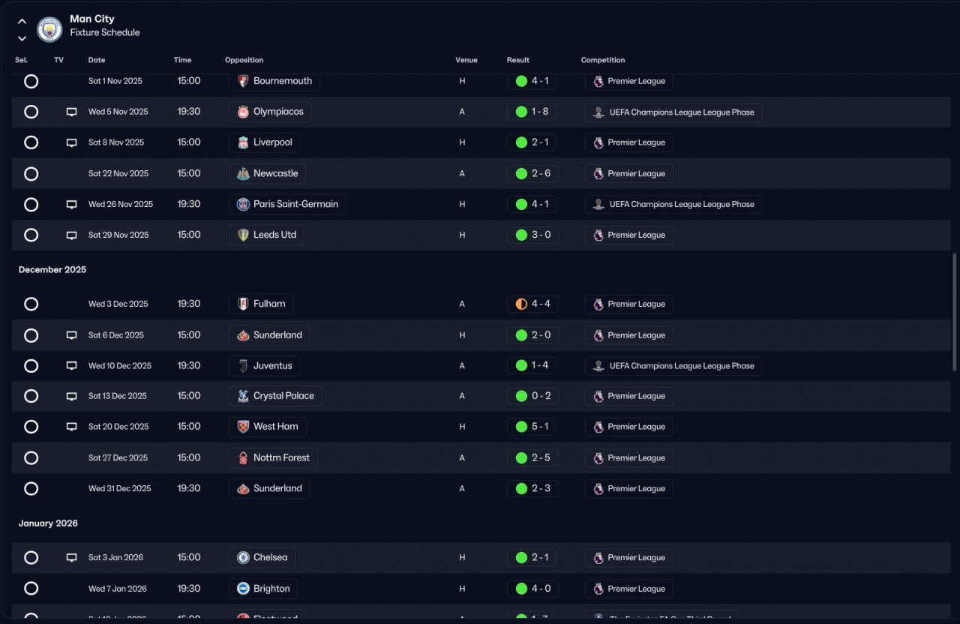
Task: Click the Man City club badge icon
Action: 49,29
